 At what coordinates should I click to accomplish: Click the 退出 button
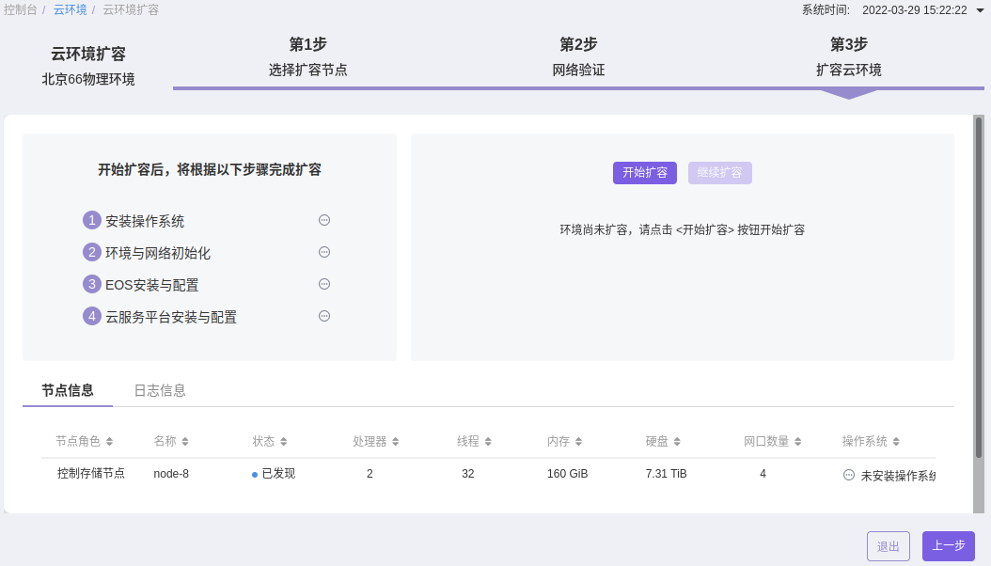[889, 546]
